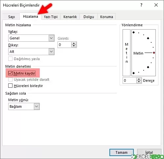Screen dimensions: 164x159
Task: Expand the Metin yönü Bağlam dropdown
Action: [24, 106]
